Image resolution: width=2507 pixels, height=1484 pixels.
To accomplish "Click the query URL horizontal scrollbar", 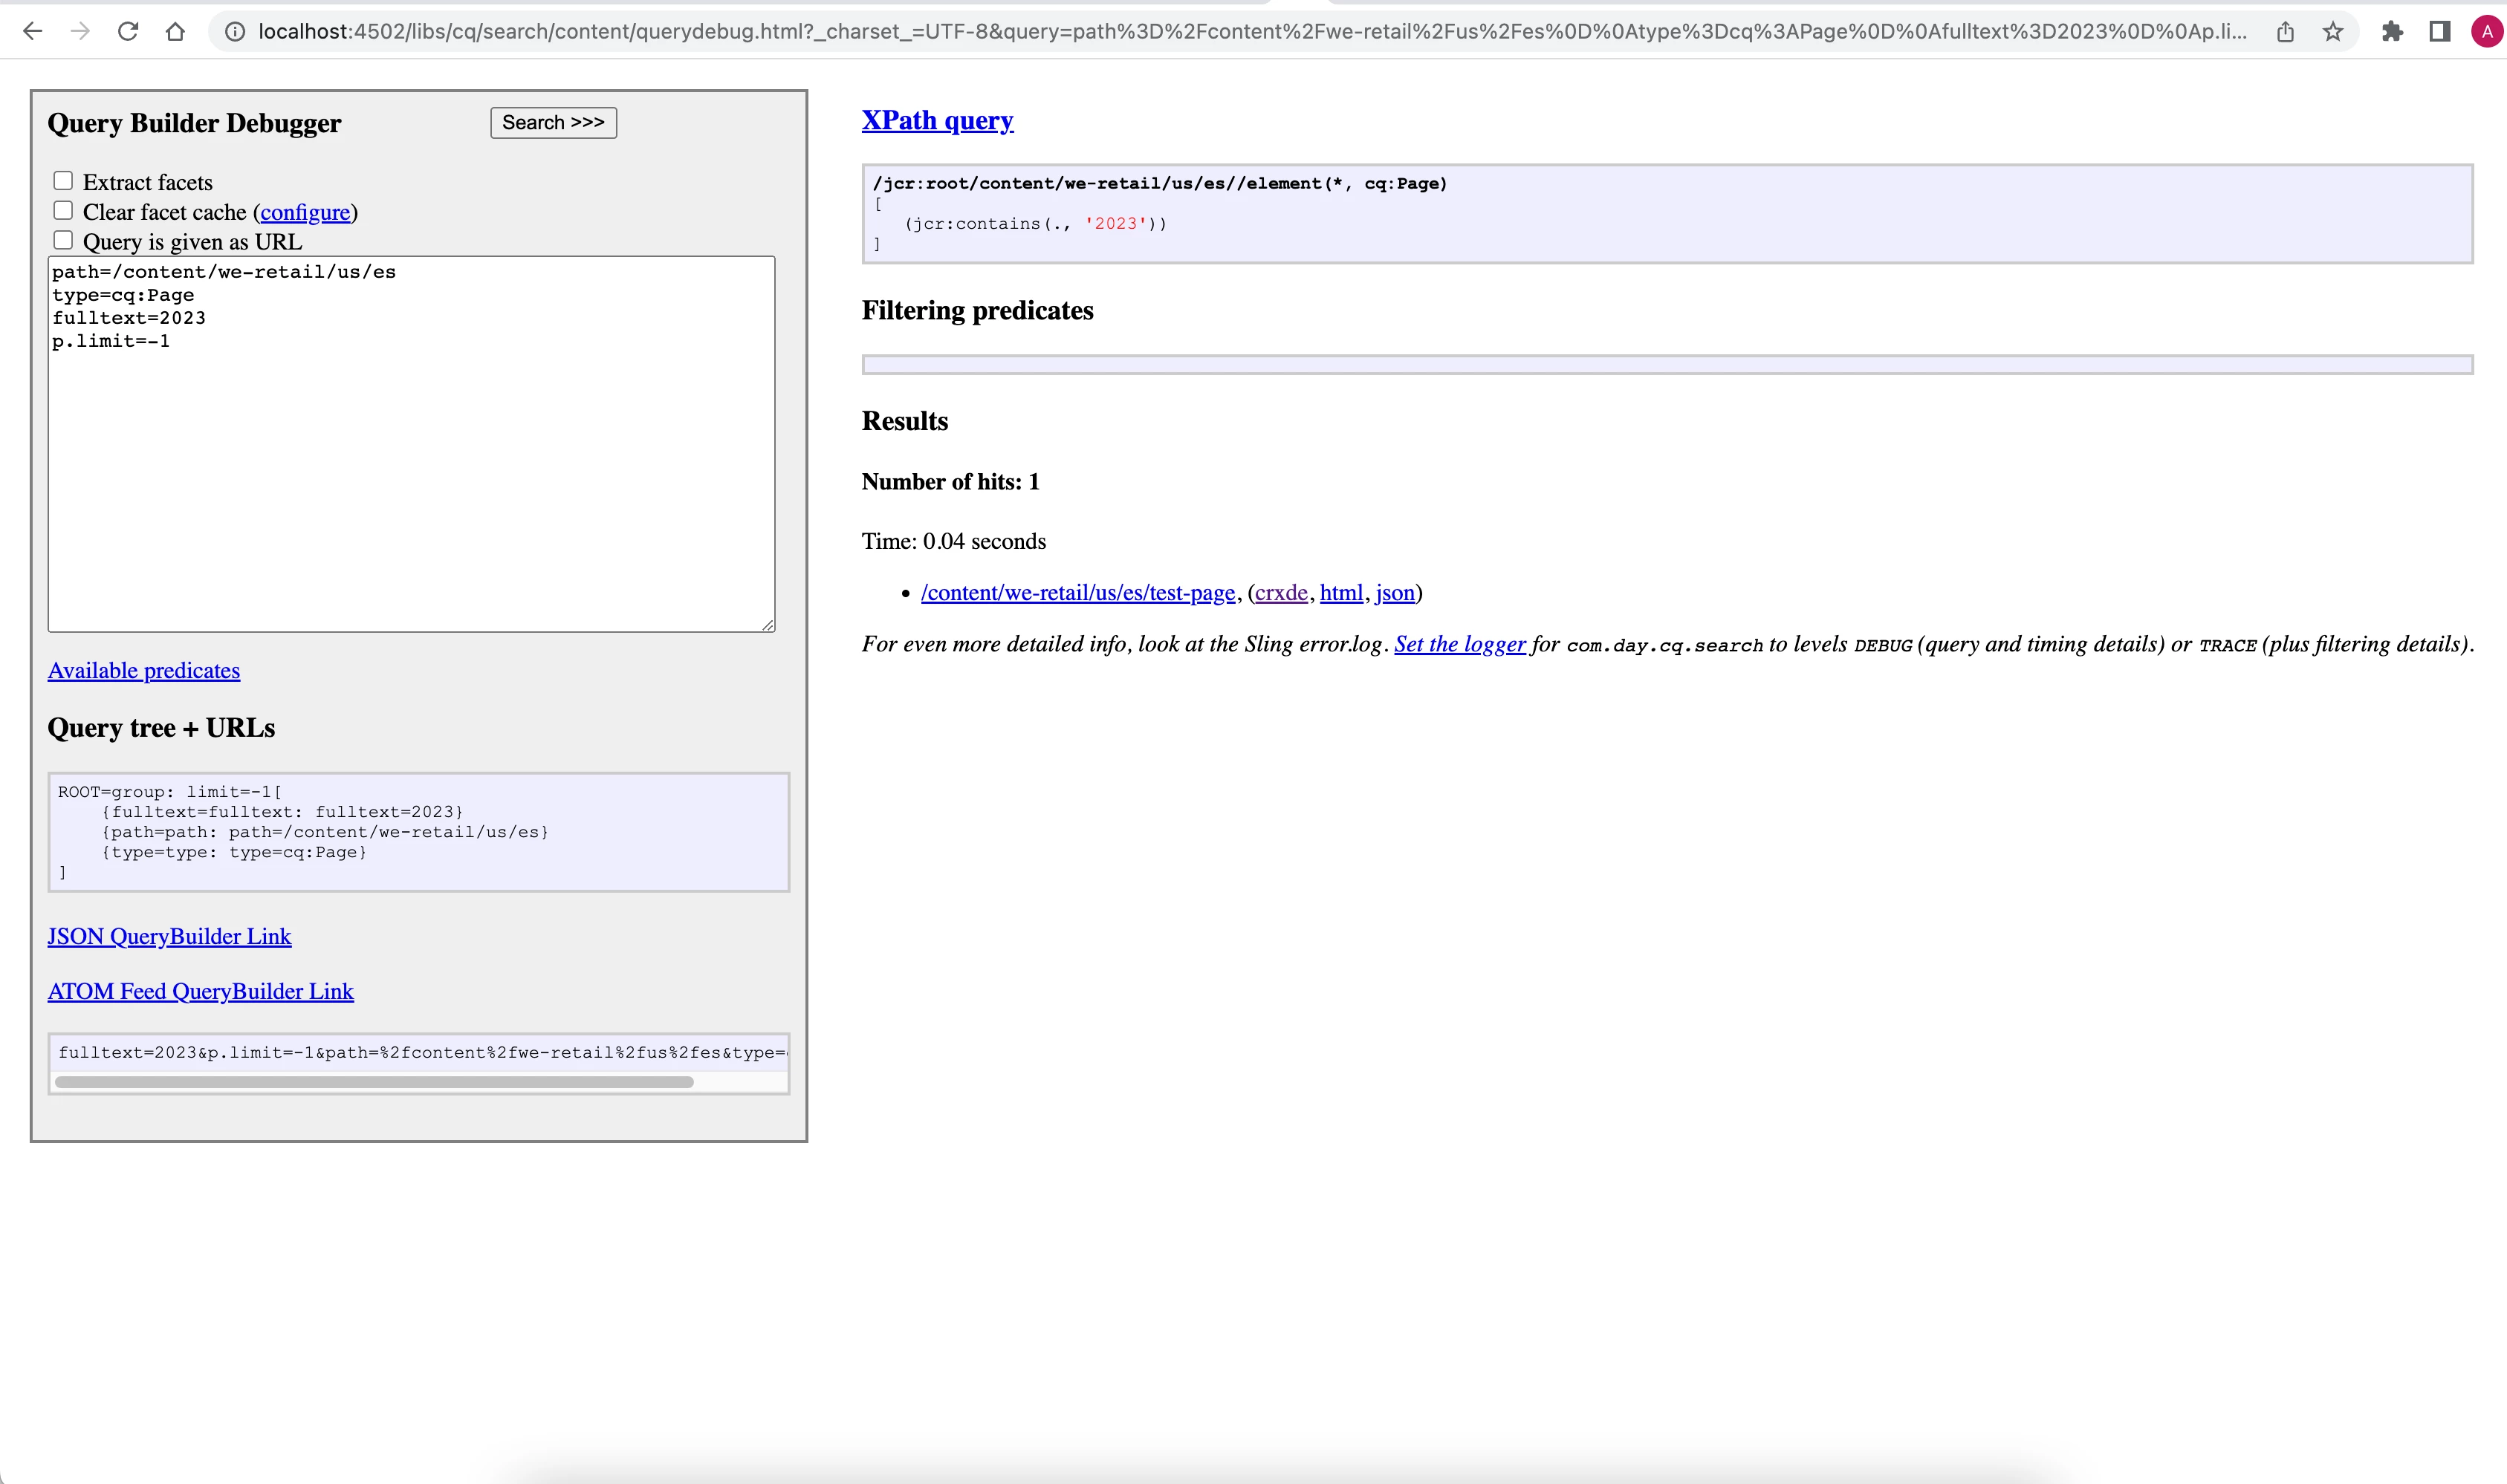I will click(x=374, y=1082).
